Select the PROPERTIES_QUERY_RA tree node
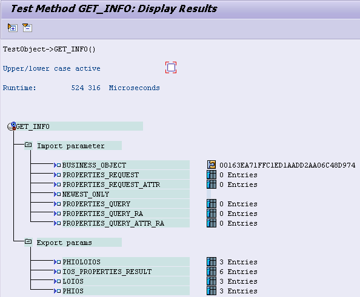This screenshot has height=297, width=360. click(126, 214)
